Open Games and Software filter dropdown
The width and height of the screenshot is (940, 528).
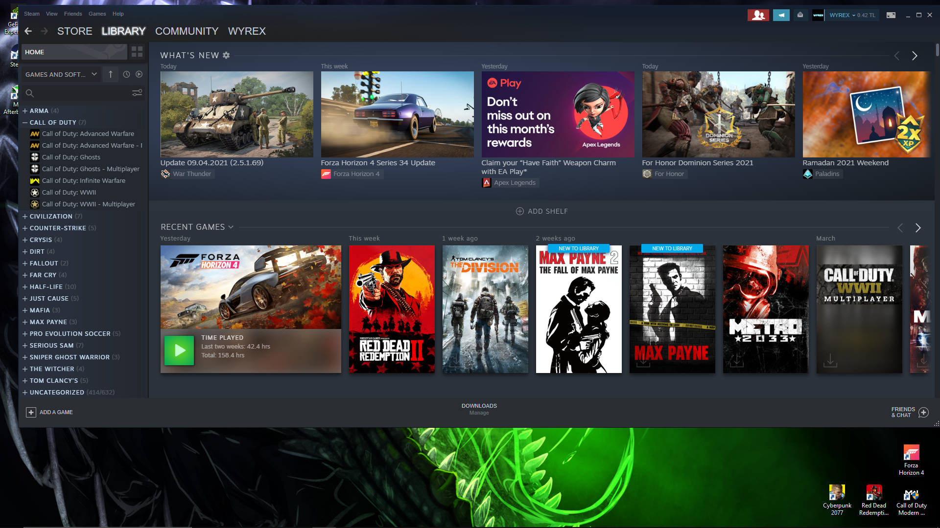point(61,74)
